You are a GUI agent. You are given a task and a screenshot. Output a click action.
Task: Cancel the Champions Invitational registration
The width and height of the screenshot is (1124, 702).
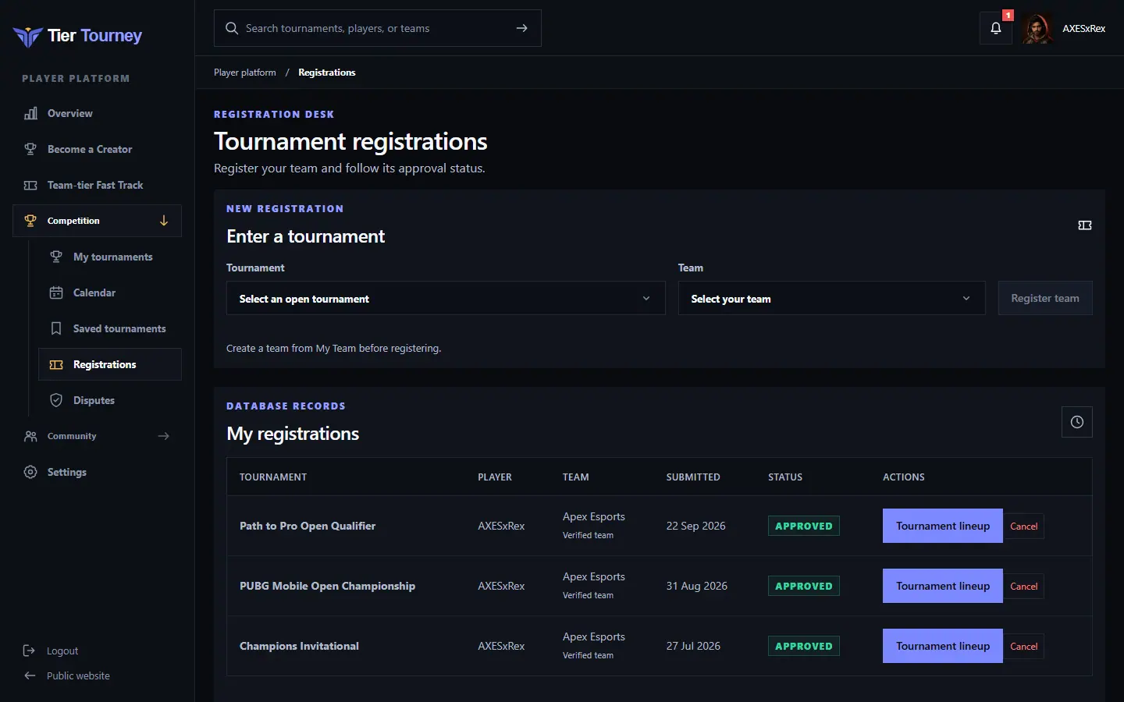coord(1024,647)
